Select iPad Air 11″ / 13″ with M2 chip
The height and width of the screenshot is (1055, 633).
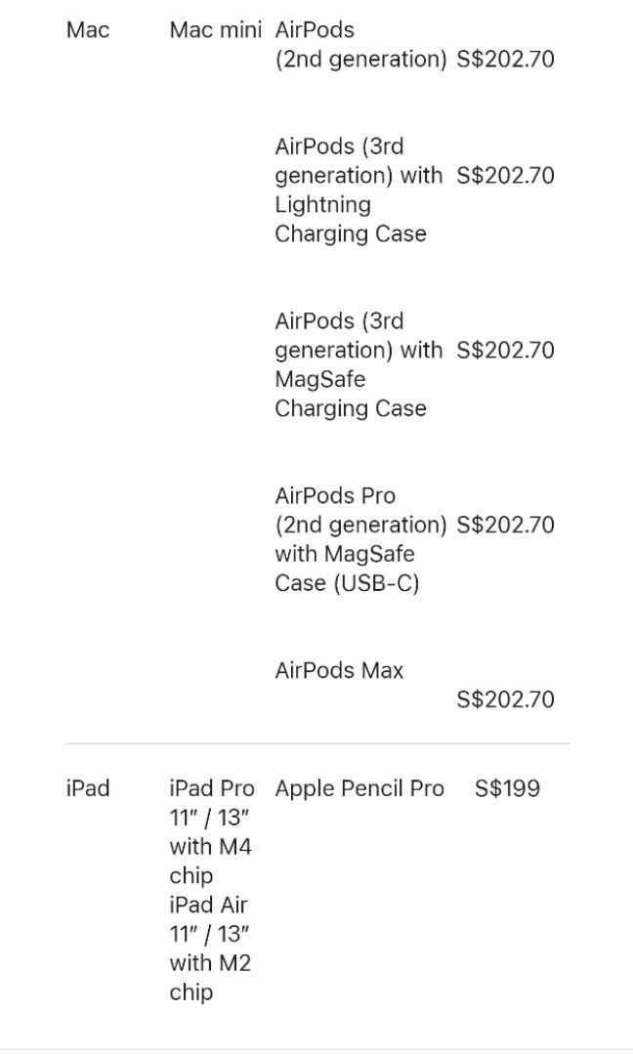[x=210, y=948]
